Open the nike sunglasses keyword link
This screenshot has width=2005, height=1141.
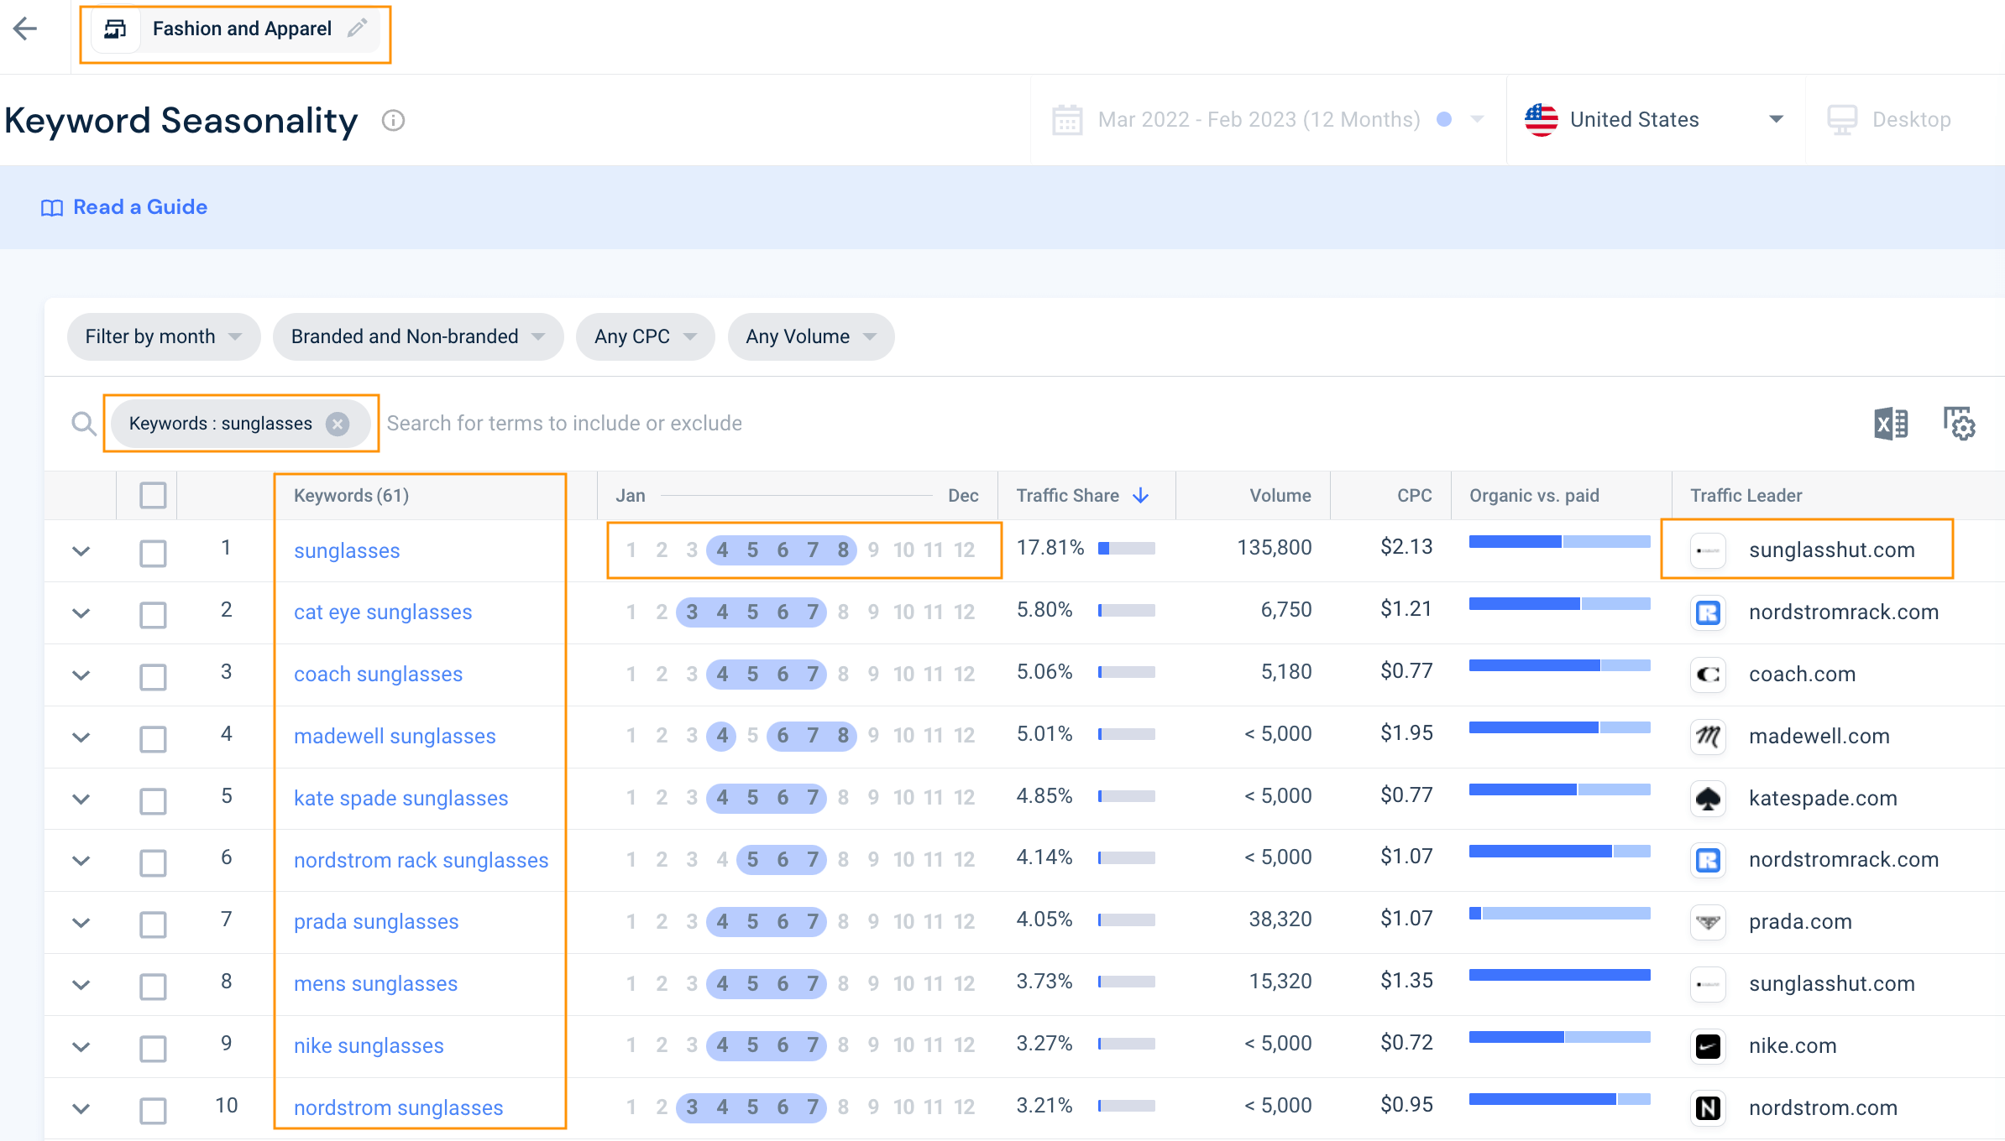[369, 1046]
